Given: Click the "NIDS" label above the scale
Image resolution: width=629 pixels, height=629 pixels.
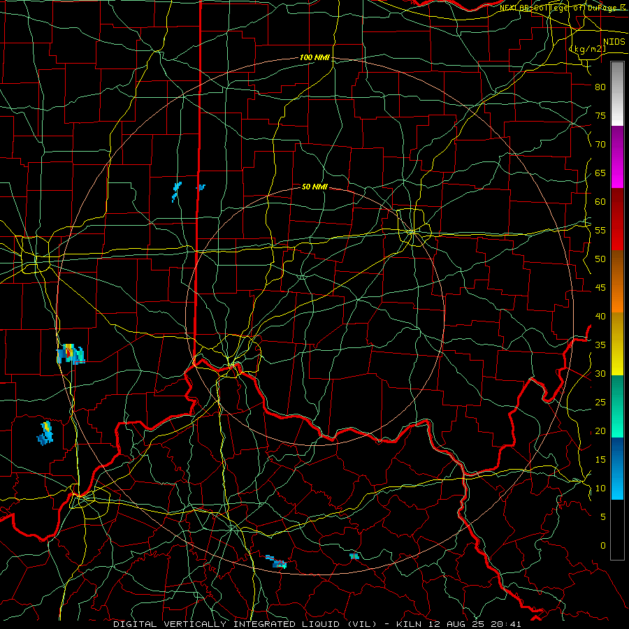Looking at the screenshot, I should click(614, 42).
